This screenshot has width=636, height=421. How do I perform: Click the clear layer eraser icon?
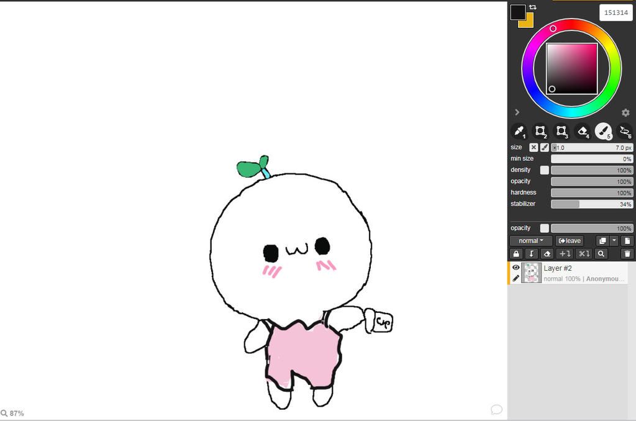click(547, 254)
